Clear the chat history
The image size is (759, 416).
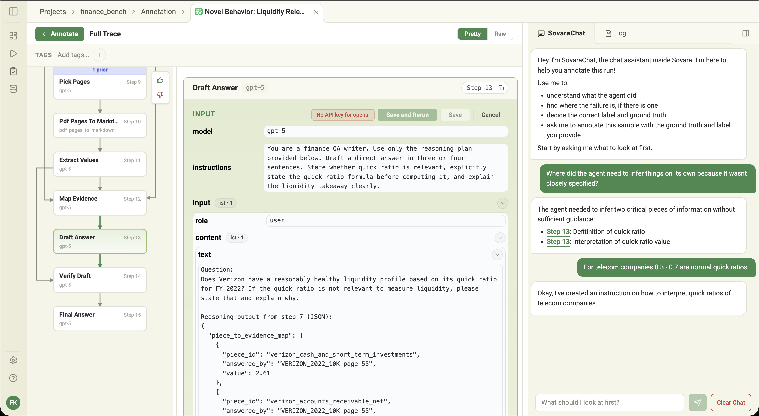(731, 402)
